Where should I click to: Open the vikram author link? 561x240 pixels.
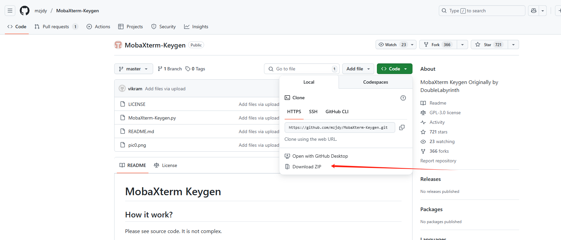click(x=135, y=89)
